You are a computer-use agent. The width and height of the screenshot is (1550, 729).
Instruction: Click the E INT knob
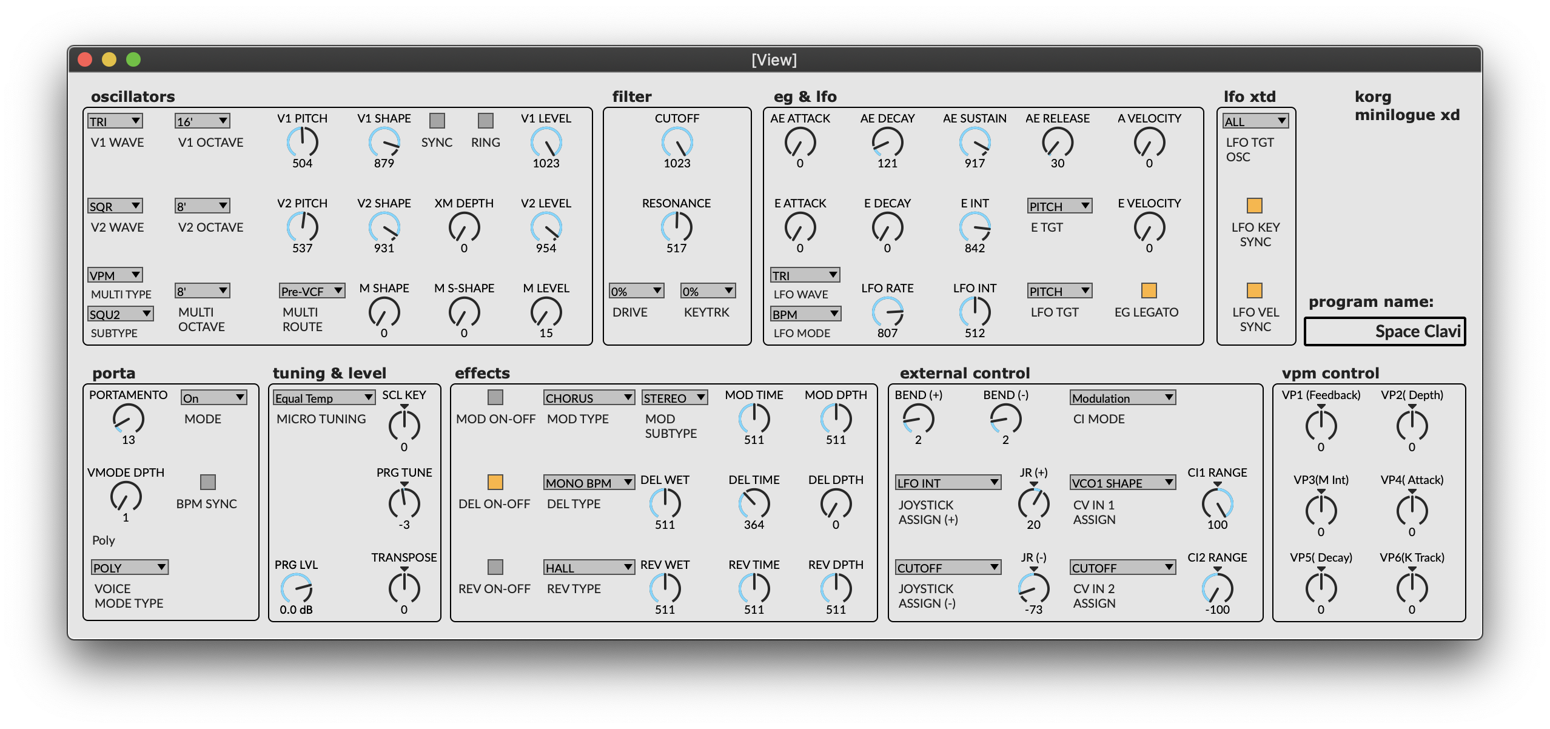(x=975, y=227)
